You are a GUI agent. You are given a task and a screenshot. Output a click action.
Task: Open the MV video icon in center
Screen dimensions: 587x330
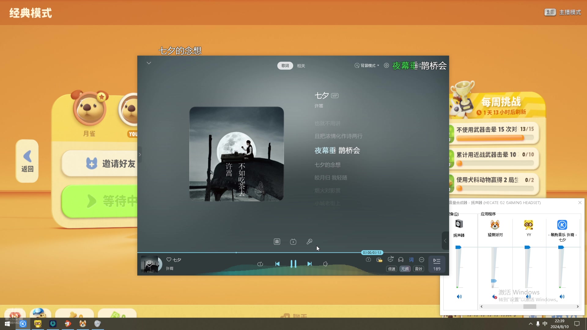click(293, 242)
